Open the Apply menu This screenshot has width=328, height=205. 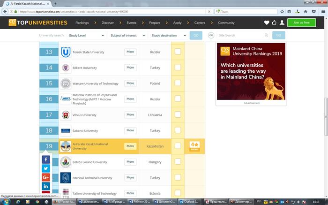(178, 23)
